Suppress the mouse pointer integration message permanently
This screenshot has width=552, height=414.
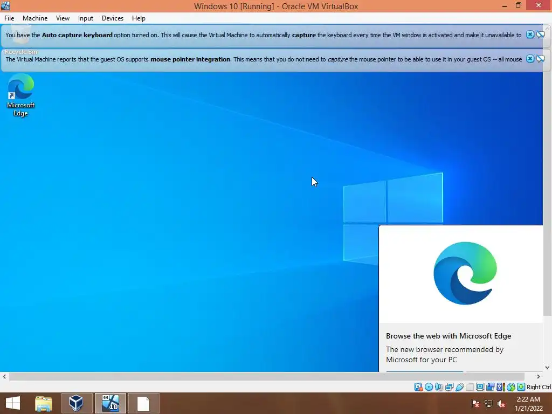pyautogui.click(x=540, y=59)
